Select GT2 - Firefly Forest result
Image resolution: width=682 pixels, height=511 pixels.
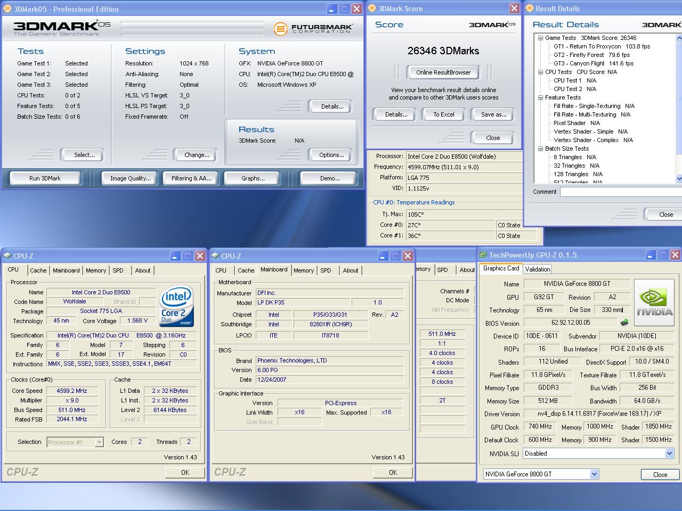(591, 55)
